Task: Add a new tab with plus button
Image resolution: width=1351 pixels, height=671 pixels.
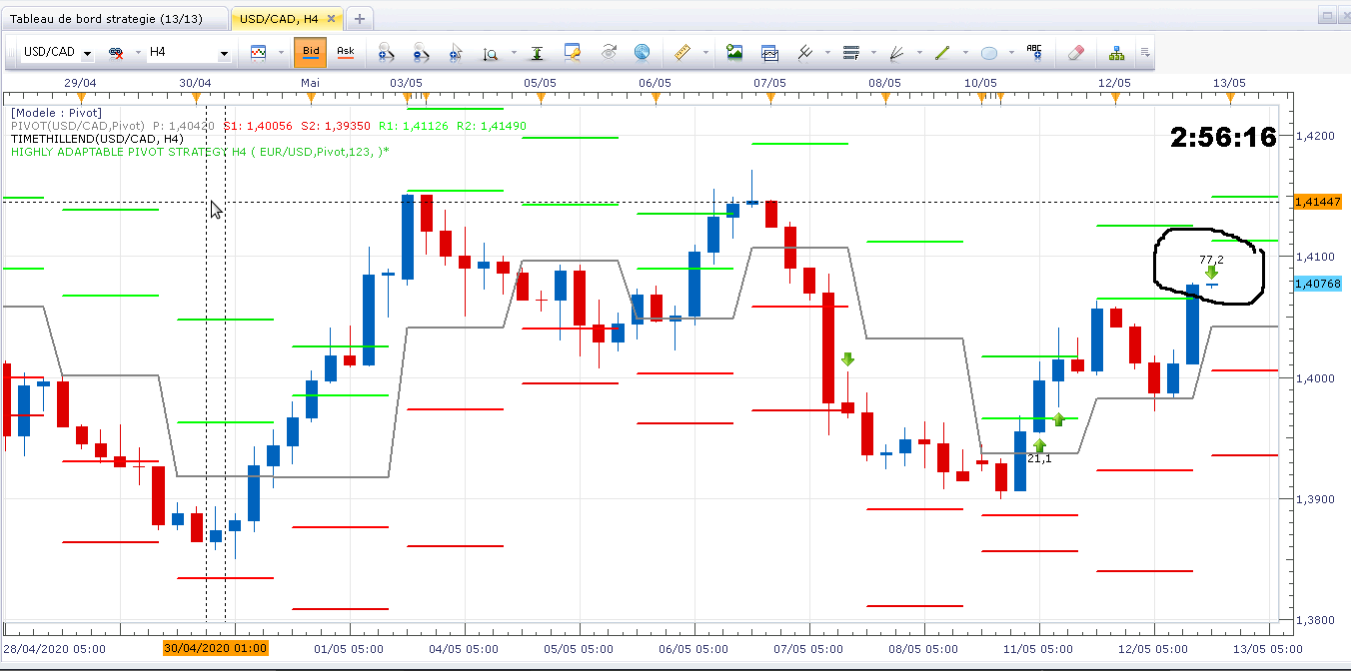Action: [361, 18]
